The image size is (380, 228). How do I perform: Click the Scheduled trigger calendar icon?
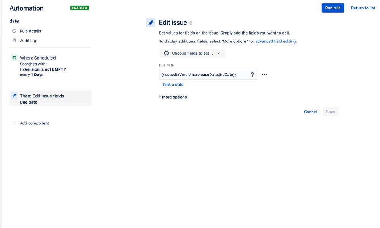coord(14,58)
